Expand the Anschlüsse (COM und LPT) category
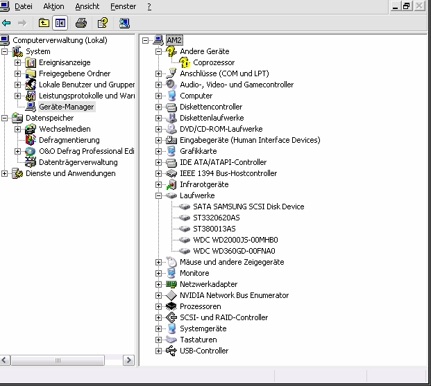The image size is (431, 386). click(159, 73)
